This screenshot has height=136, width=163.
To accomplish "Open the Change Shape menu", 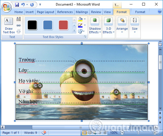I will coord(81,31).
